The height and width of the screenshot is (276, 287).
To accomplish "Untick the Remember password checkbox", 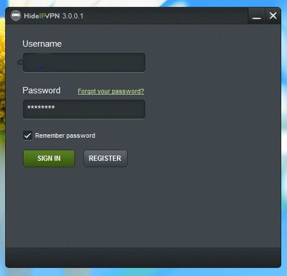I will point(28,135).
